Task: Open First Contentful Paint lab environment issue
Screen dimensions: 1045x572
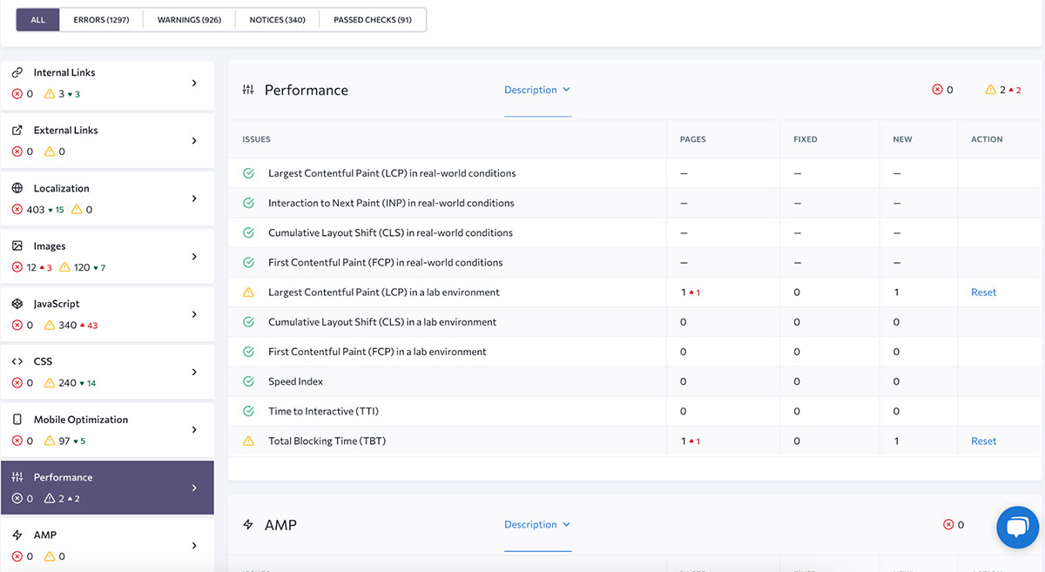Action: [377, 352]
